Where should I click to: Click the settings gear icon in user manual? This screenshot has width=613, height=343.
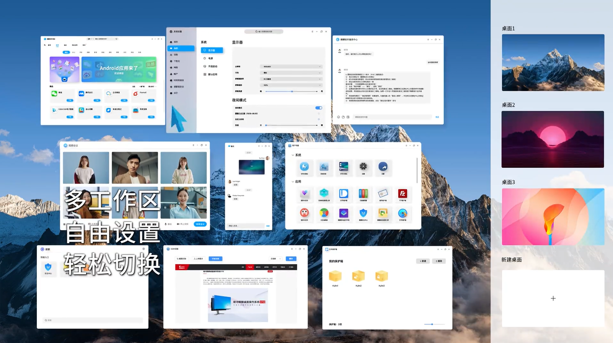pyautogui.click(x=363, y=166)
